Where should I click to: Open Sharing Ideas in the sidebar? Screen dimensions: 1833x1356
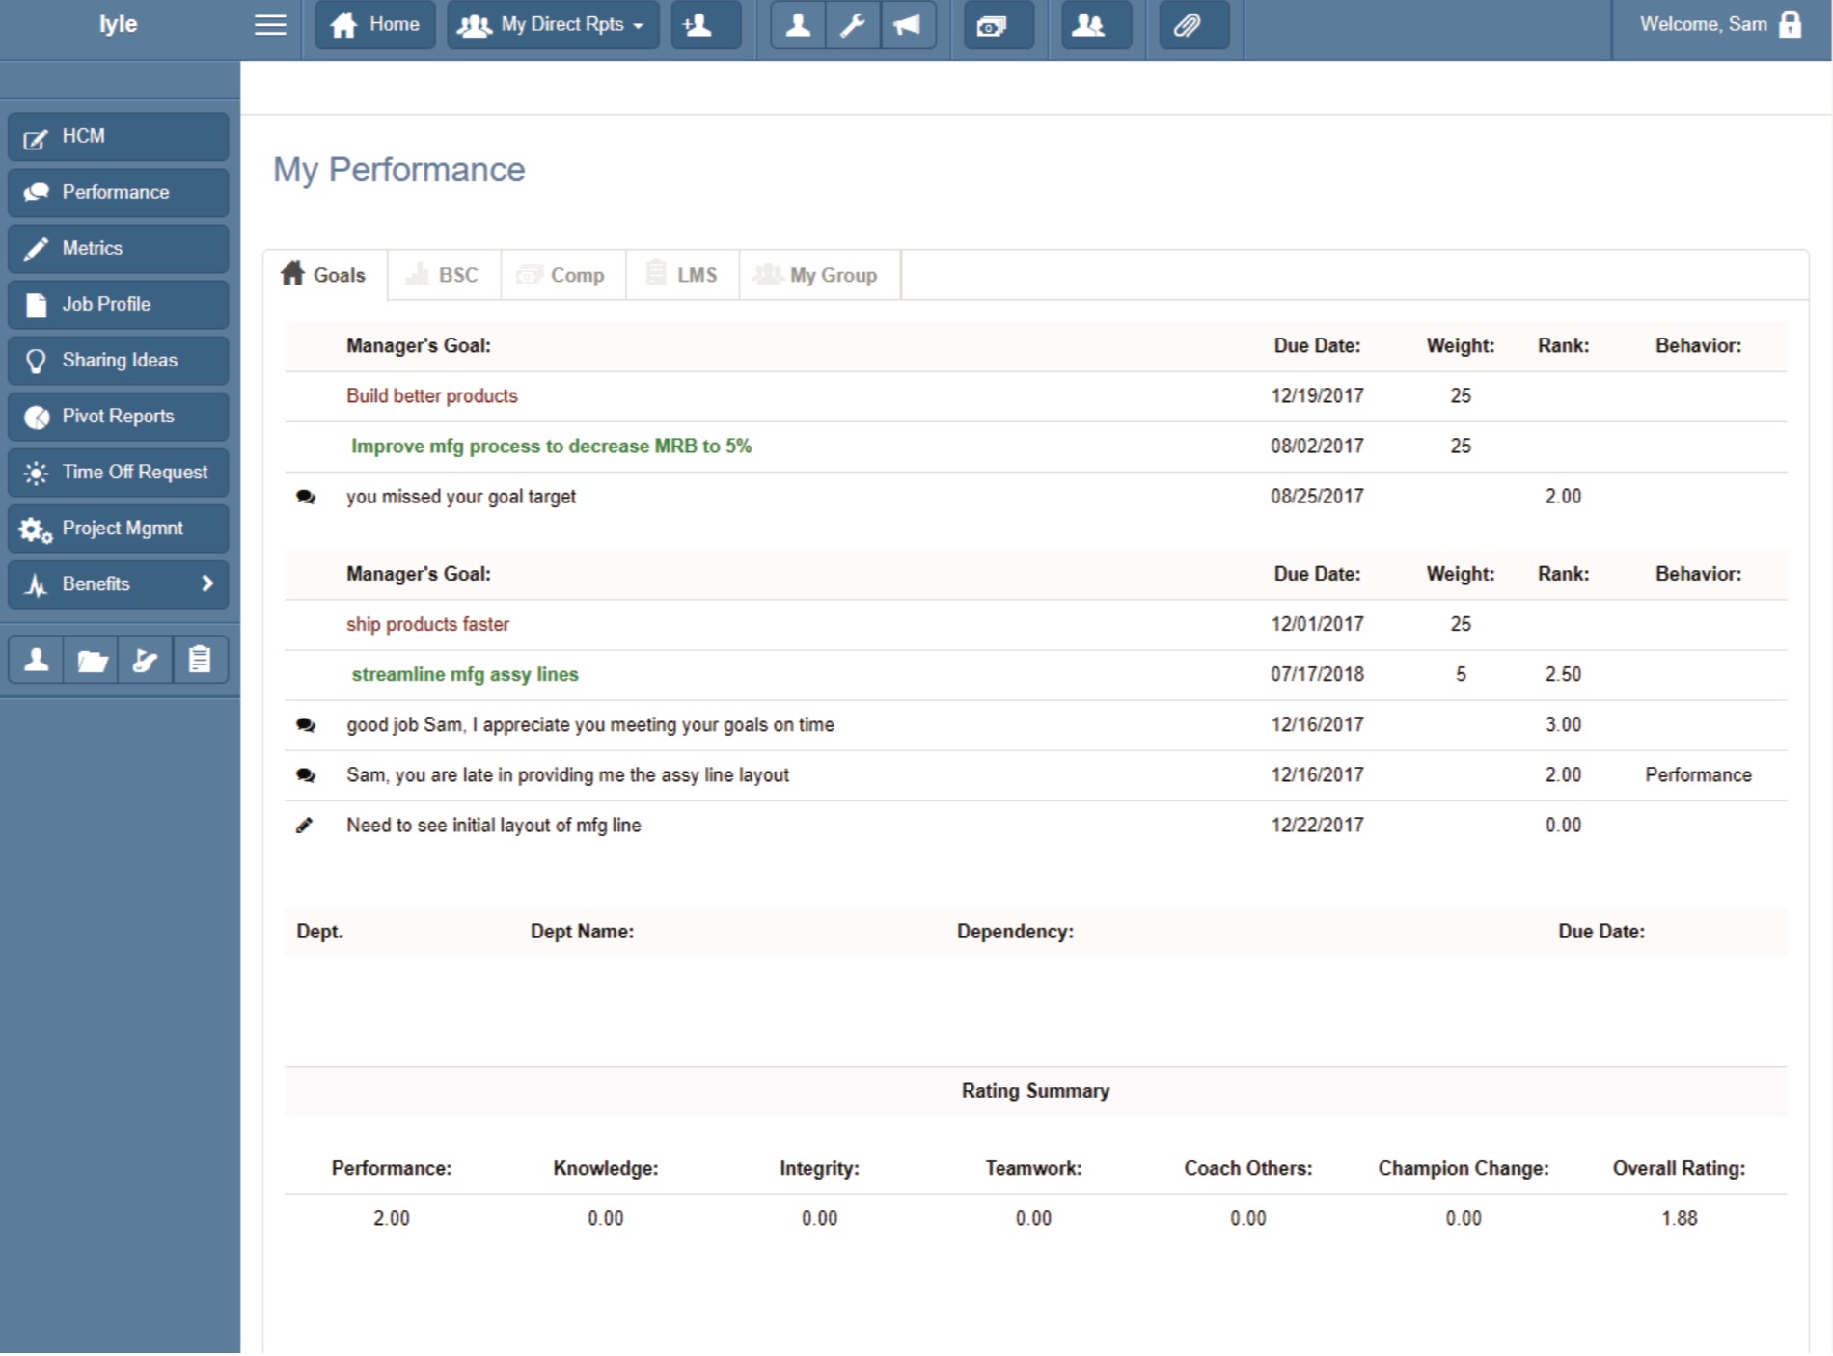coord(119,361)
